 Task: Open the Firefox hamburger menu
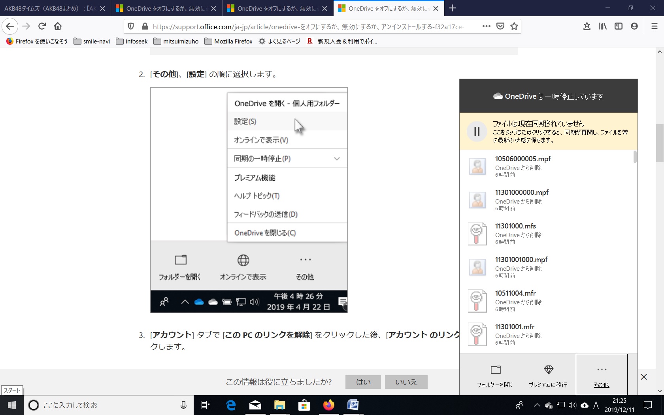click(655, 26)
